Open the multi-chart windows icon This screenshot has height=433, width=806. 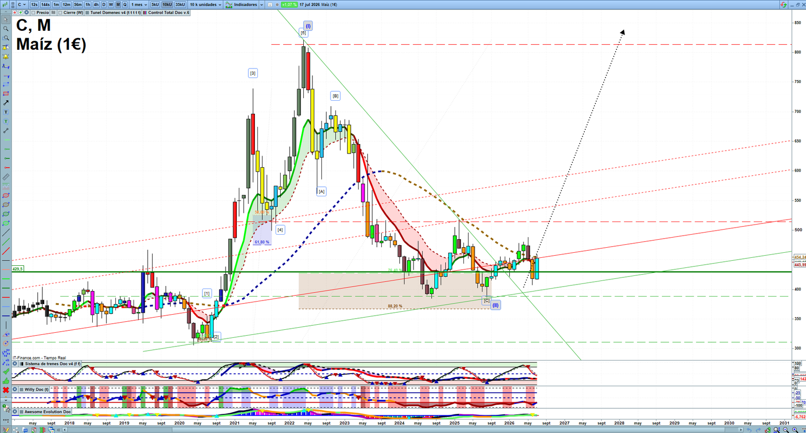(51, 429)
